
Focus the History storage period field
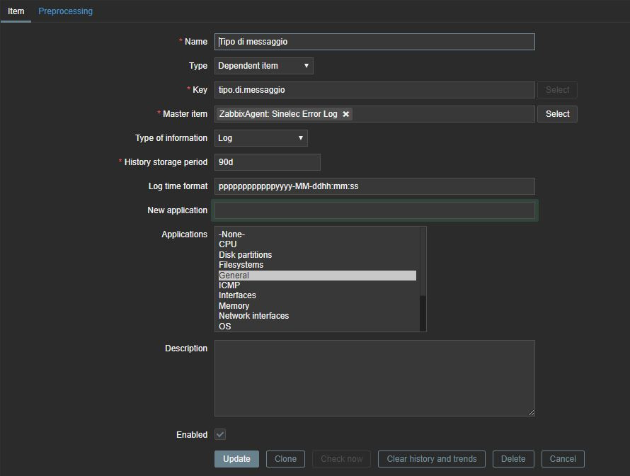pyautogui.click(x=267, y=162)
